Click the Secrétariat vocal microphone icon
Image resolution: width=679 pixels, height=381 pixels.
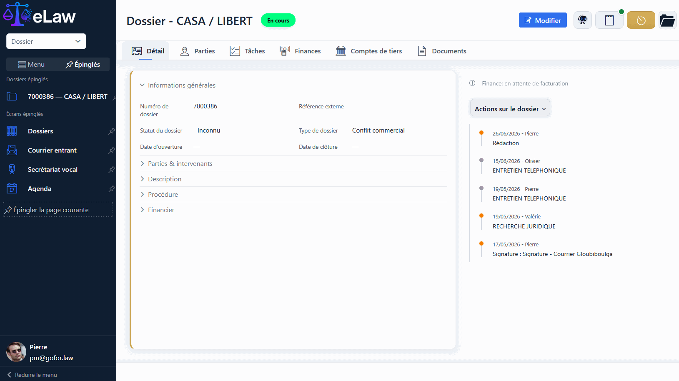(12, 169)
